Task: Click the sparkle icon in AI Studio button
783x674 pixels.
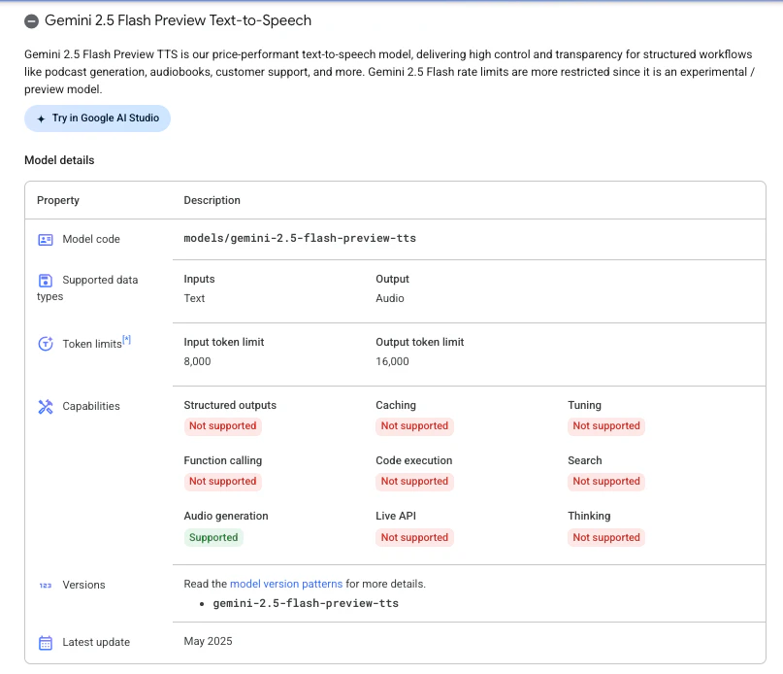Action: [x=41, y=119]
